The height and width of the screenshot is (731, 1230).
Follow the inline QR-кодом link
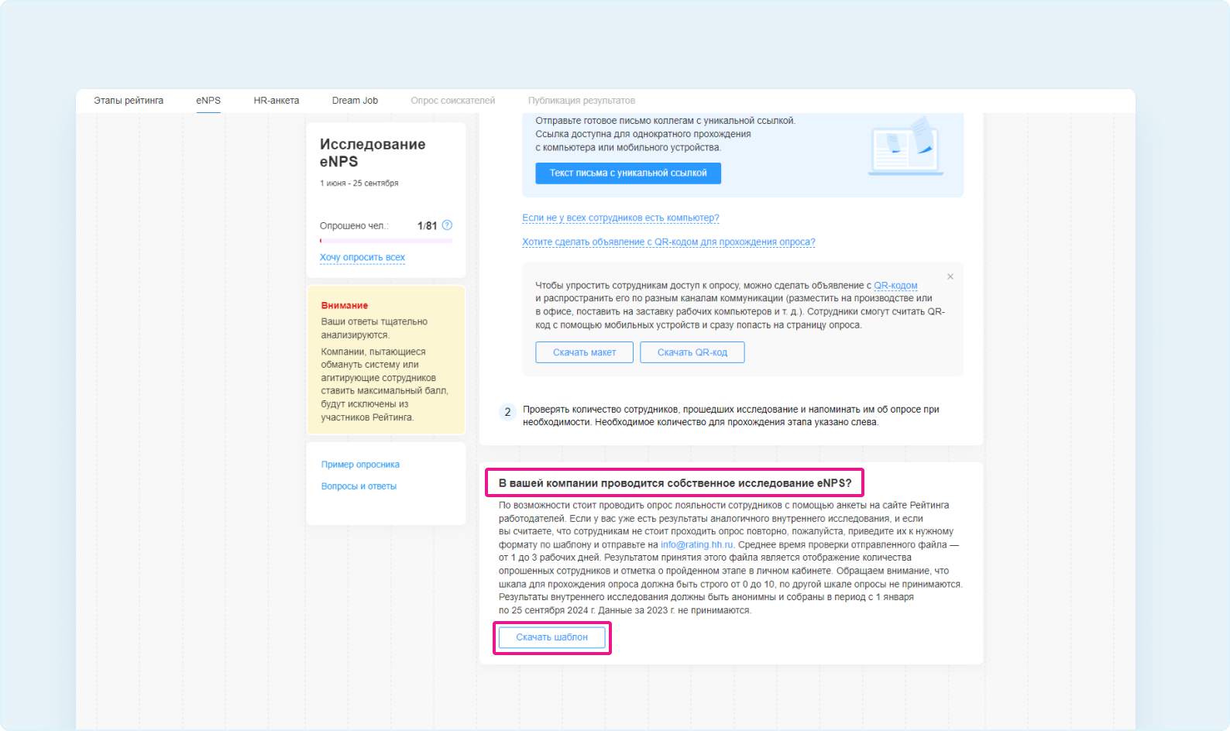895,286
